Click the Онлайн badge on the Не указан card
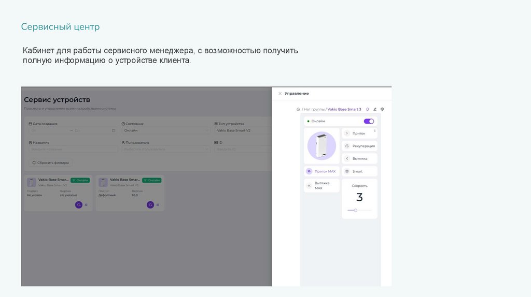This screenshot has width=531, height=297. 80,181
